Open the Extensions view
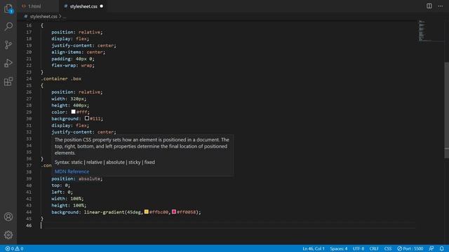Viewport: 449px width, 252px height. click(8, 81)
